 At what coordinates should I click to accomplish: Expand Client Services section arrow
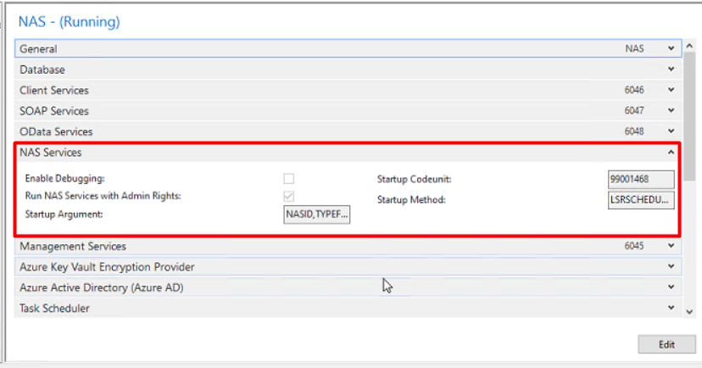pos(671,90)
